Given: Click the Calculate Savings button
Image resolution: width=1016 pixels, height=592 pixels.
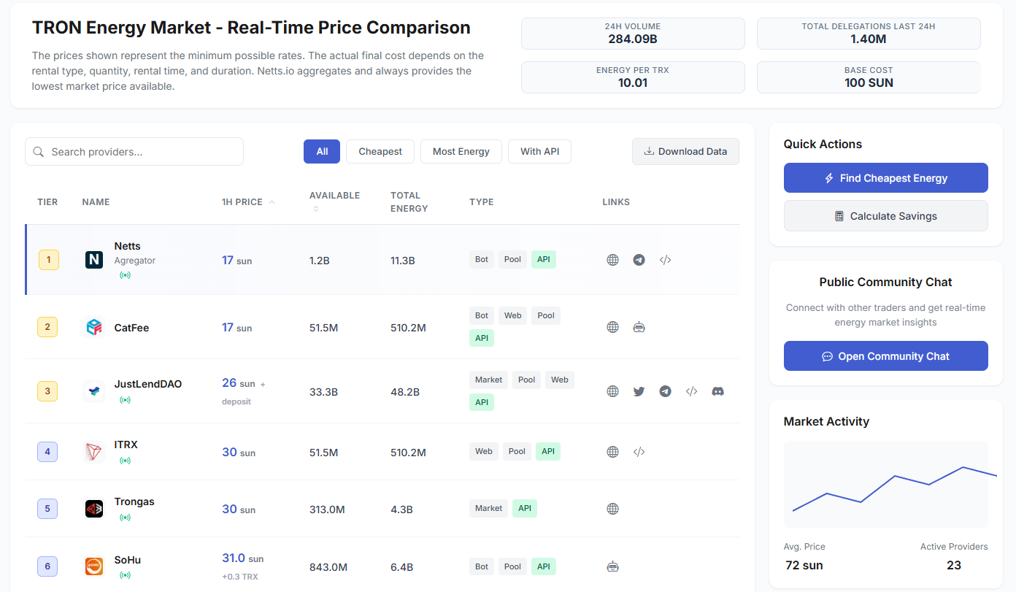Looking at the screenshot, I should (x=885, y=216).
